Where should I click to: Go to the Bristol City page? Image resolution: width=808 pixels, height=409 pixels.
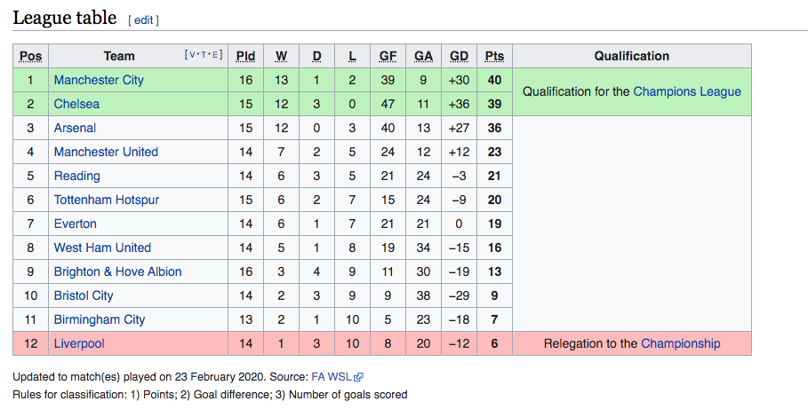tap(84, 295)
